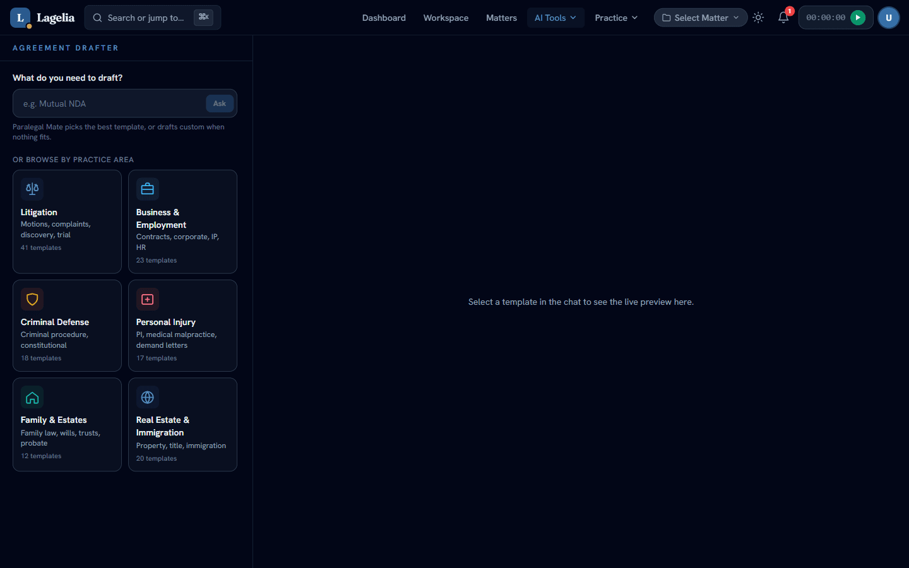Open the Family & Estates card
909x568 pixels.
point(67,425)
